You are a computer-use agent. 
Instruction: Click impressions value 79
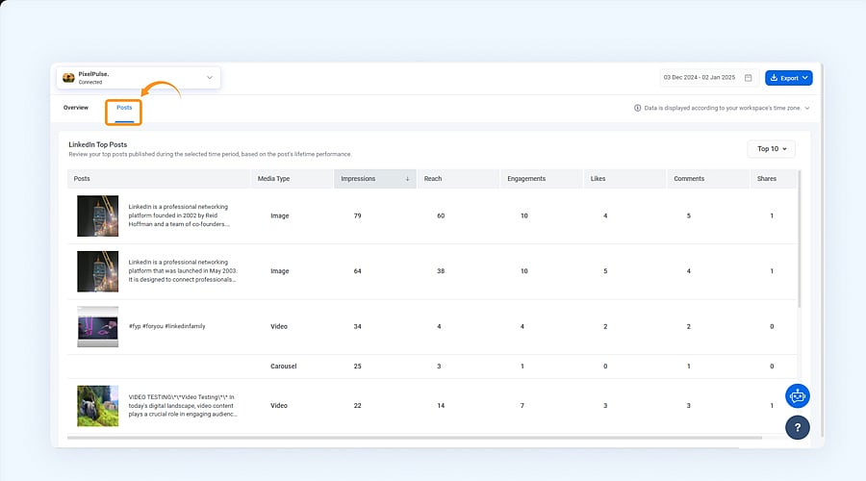click(357, 215)
